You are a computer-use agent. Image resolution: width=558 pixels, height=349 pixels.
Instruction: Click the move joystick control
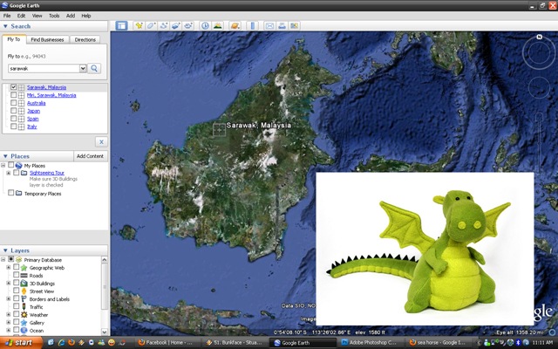click(x=540, y=87)
